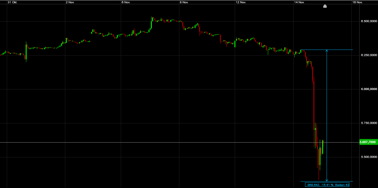Select the upper blue horizontal measurement line
Image resolution: width=378 pixels, height=188 pixels.
point(327,50)
